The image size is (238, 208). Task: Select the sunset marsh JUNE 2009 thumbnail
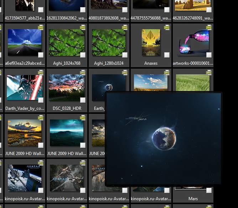click(x=25, y=133)
